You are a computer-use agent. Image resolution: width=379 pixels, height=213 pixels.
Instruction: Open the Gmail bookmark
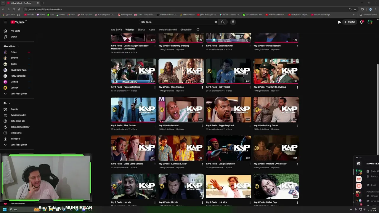(x=71, y=14)
